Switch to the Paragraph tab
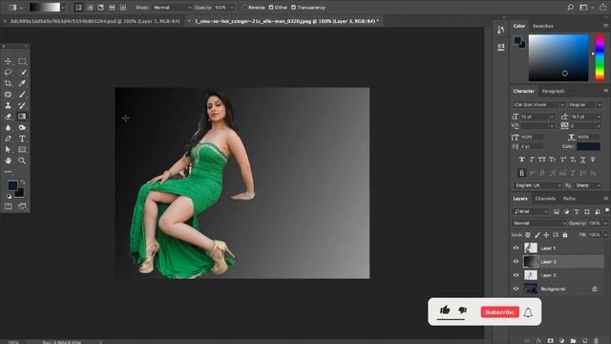This screenshot has height=344, width=611. click(553, 92)
